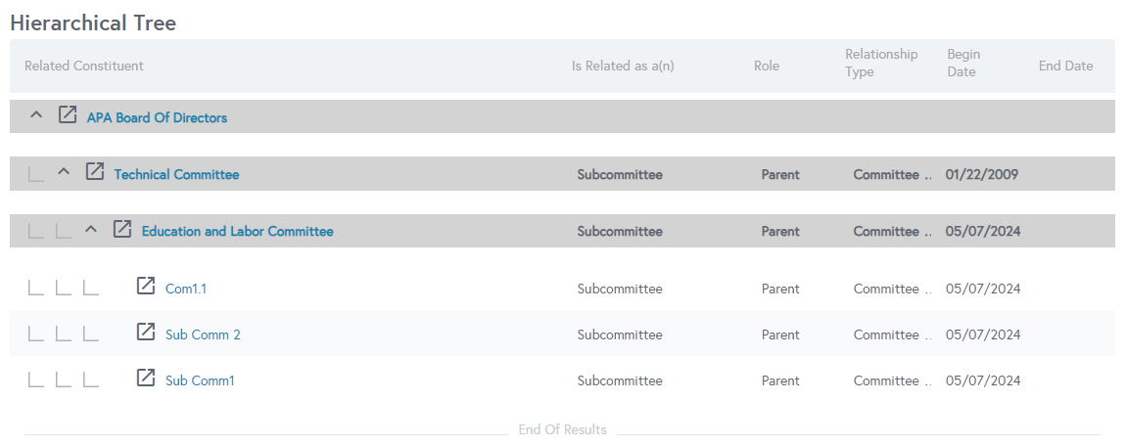Click the End Date column header
The width and height of the screenshot is (1126, 446).
tap(1065, 66)
